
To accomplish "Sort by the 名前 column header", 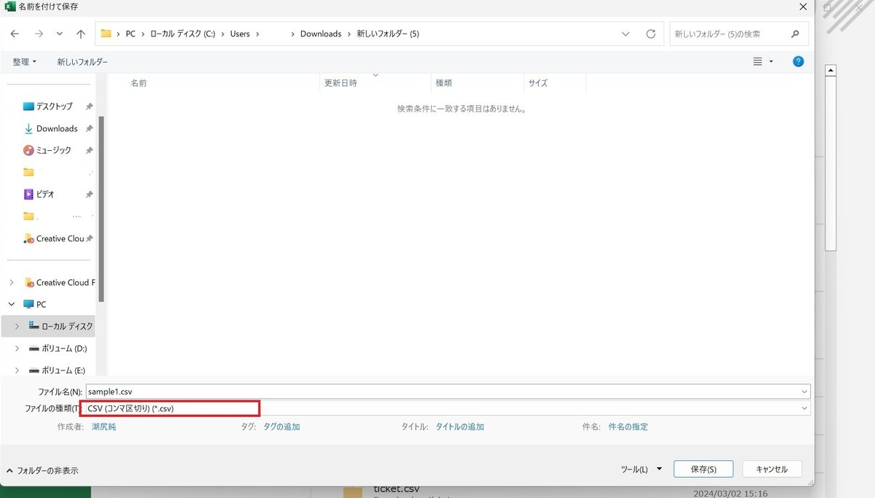I will (139, 83).
